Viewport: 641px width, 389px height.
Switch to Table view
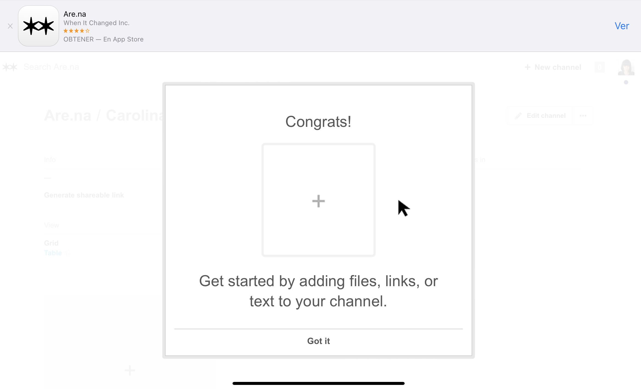(x=53, y=253)
